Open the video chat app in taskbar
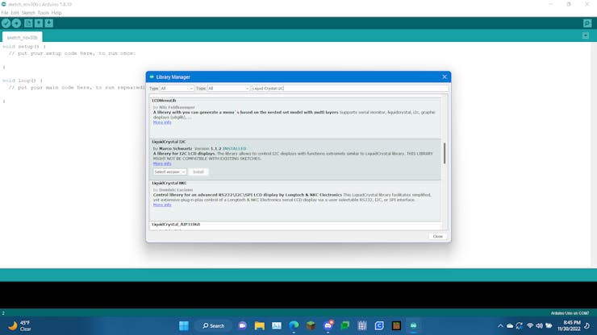Screen dimensions: 597x335 point(242,325)
